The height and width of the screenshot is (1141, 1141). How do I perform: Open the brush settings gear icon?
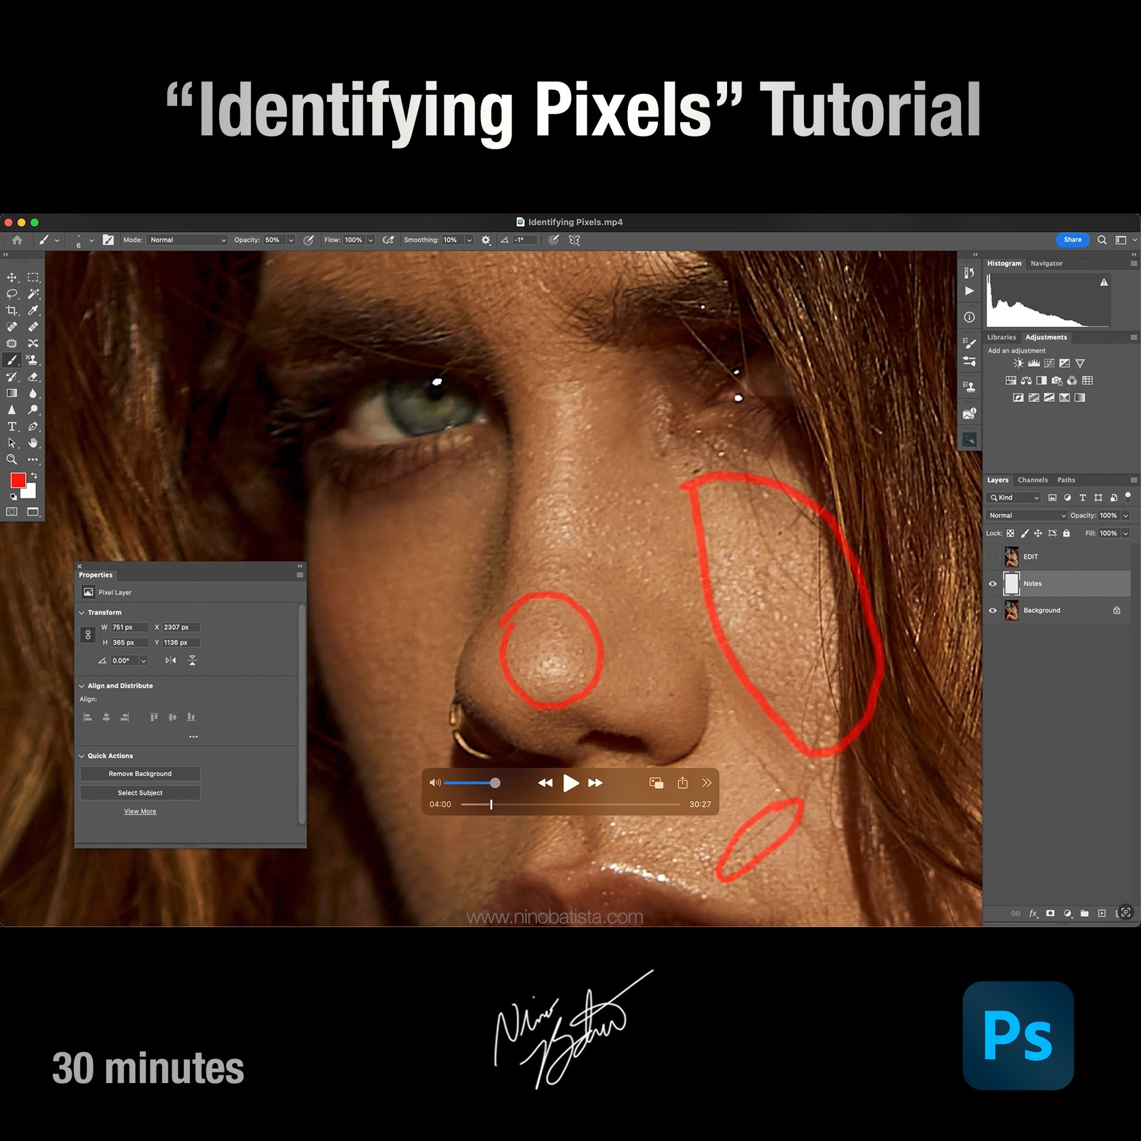tap(486, 240)
